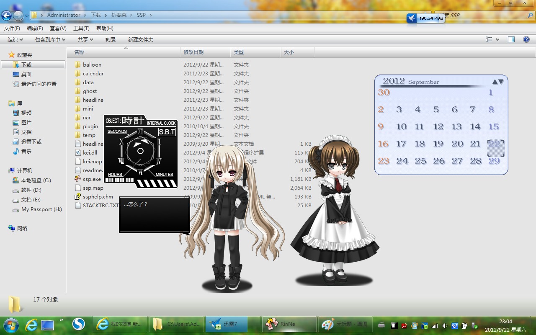Click the S.B.T clock gadget face

141,151
